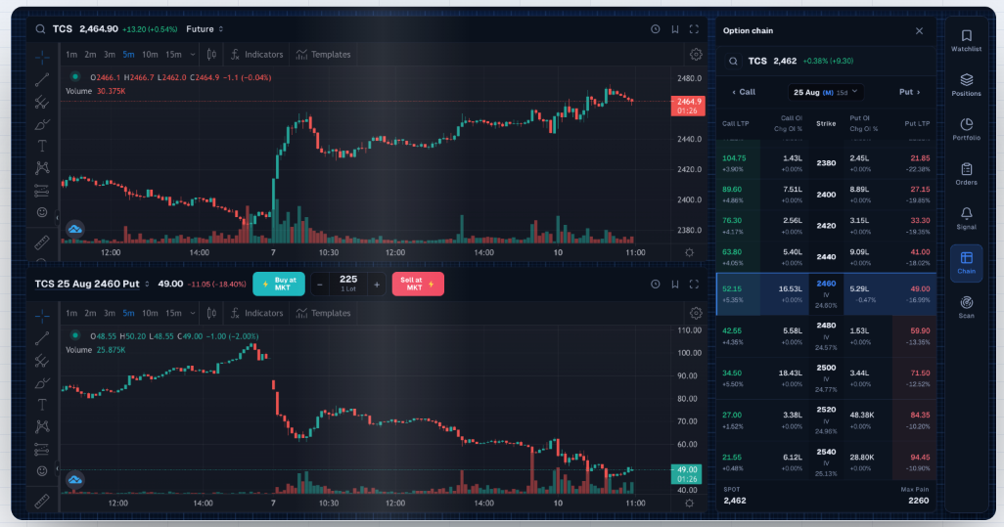This screenshot has height=527, width=1004.
Task: Click the bookmark icon in top chart header
Action: click(x=675, y=29)
